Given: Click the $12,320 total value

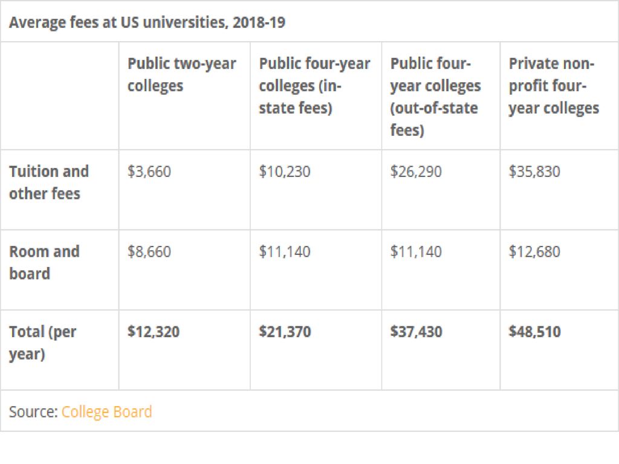Looking at the screenshot, I should [154, 332].
